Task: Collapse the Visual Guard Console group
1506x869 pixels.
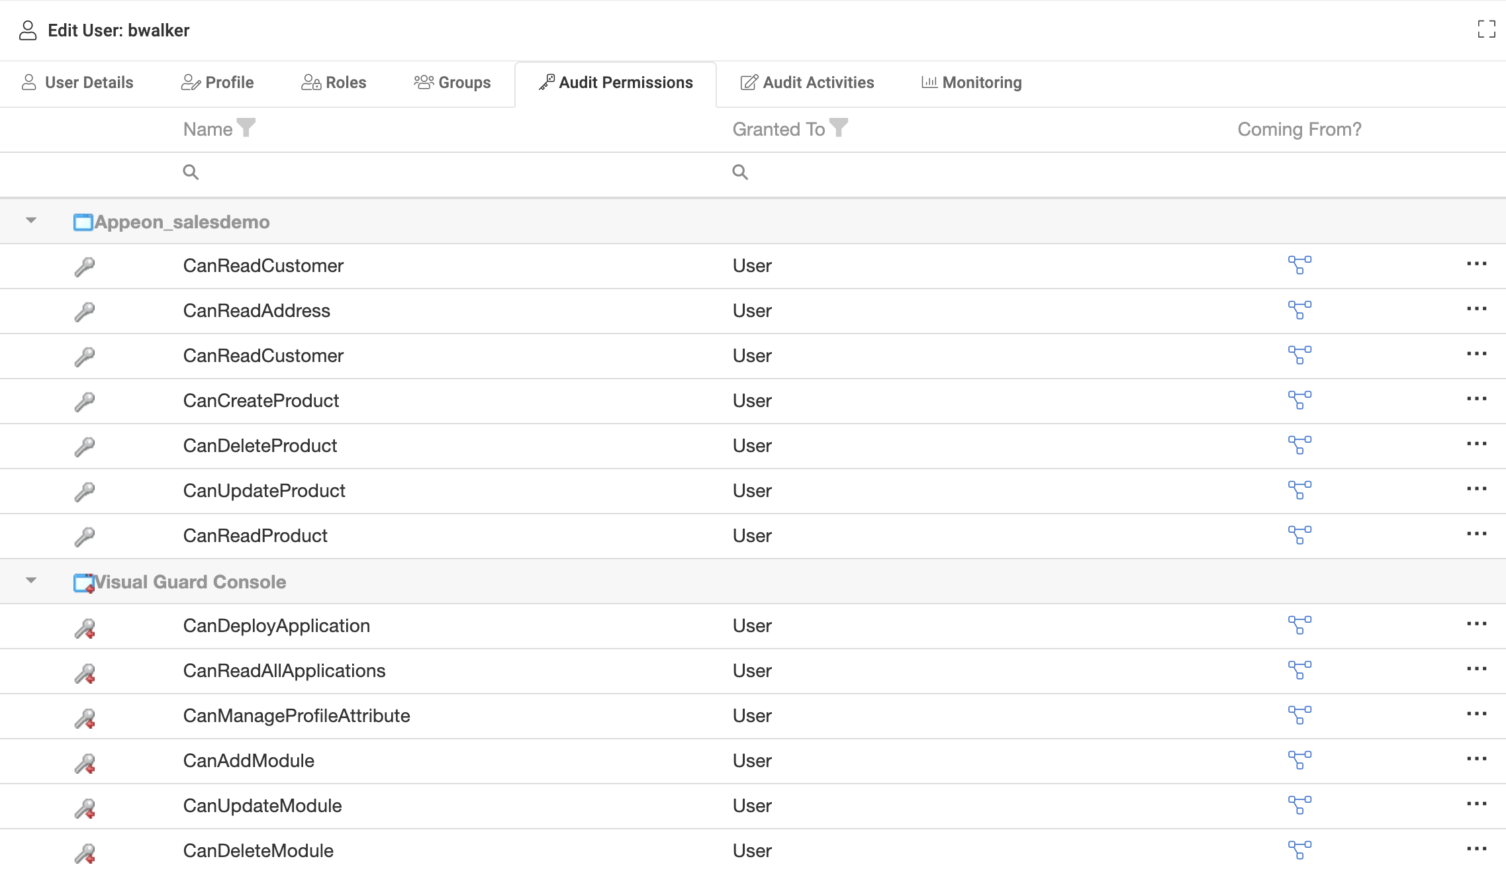Action: [x=31, y=580]
